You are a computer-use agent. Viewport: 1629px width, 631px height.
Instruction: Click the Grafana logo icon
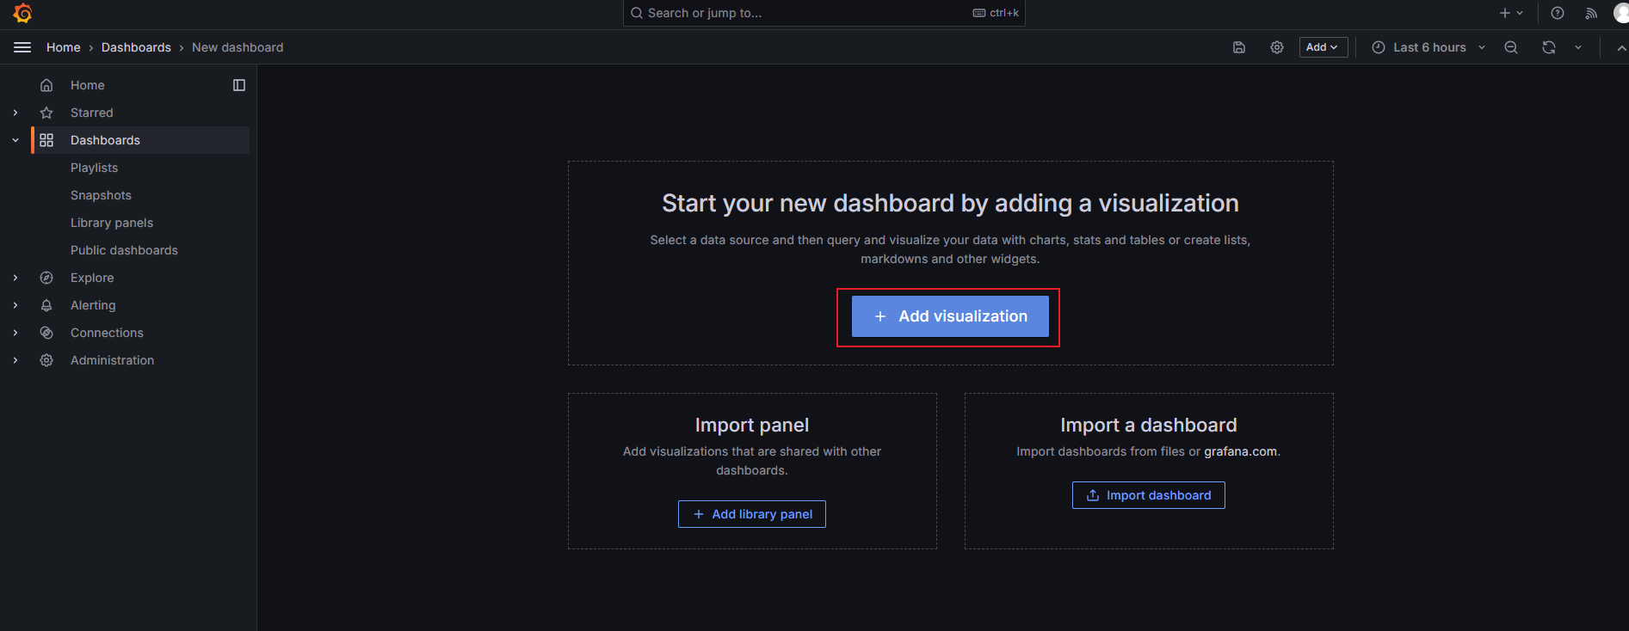(x=23, y=13)
